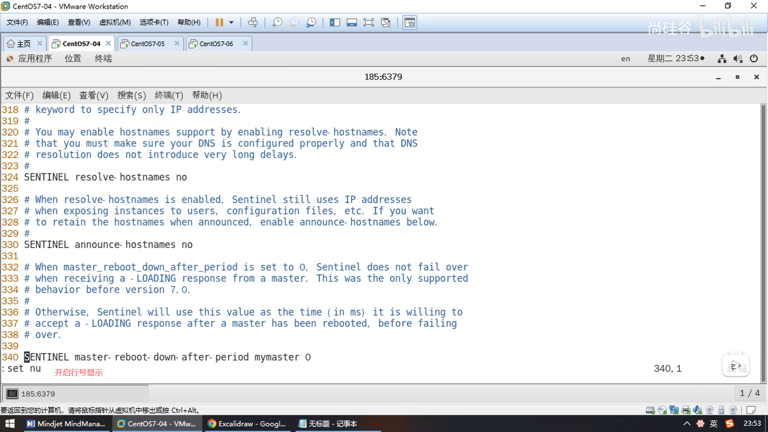Enter full screen mode

368,22
